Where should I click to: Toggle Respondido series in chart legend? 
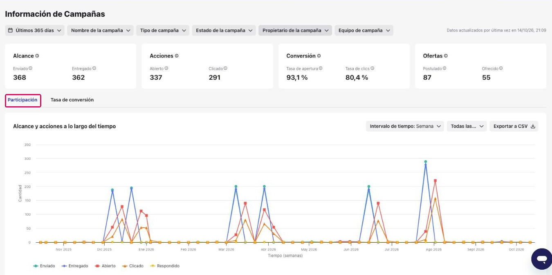point(165,266)
